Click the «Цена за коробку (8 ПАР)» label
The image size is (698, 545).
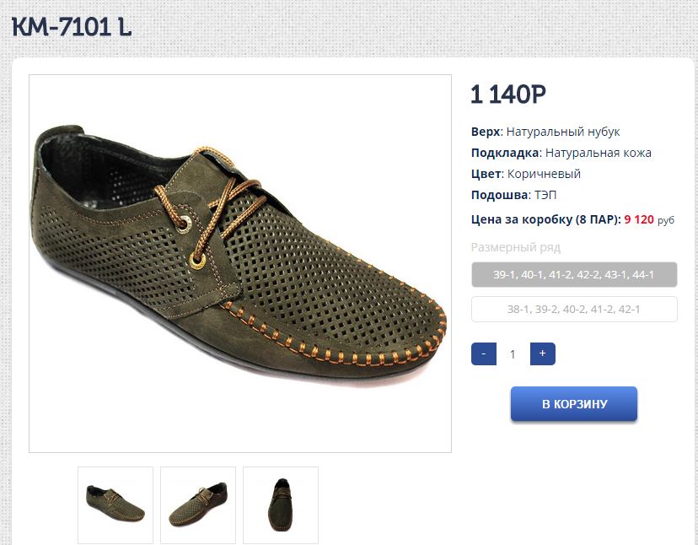coord(545,219)
